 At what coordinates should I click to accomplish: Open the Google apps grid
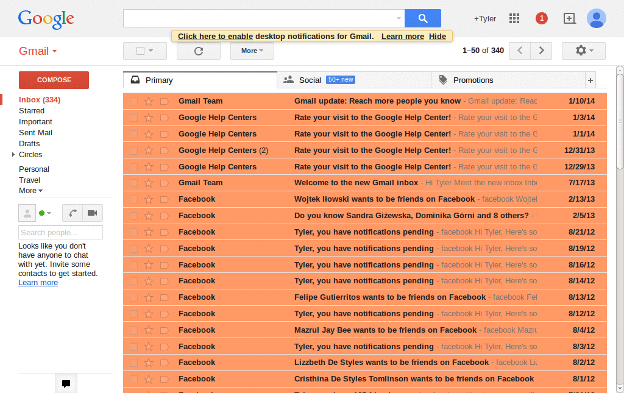coord(514,18)
